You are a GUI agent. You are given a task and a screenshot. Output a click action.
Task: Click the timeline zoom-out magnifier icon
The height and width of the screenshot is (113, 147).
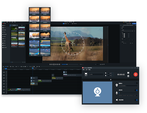[4, 67]
